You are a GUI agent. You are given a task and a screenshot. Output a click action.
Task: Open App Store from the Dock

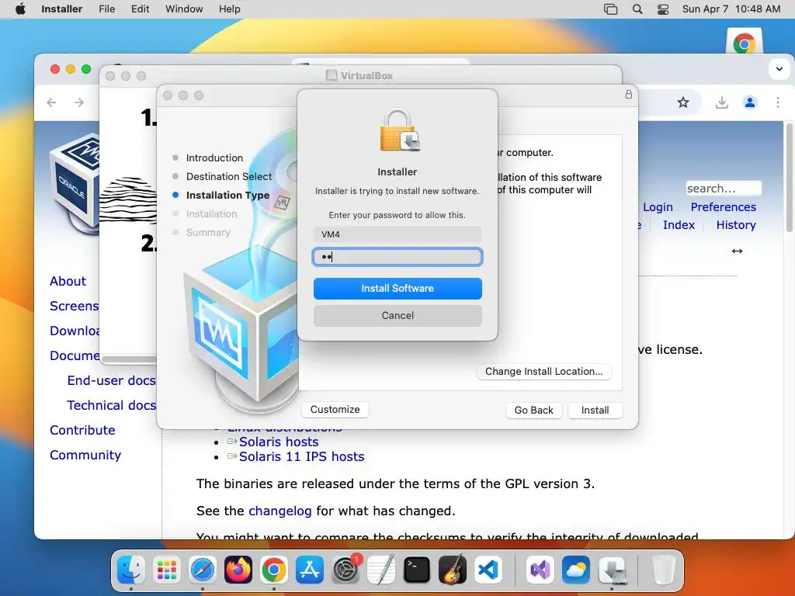point(309,570)
